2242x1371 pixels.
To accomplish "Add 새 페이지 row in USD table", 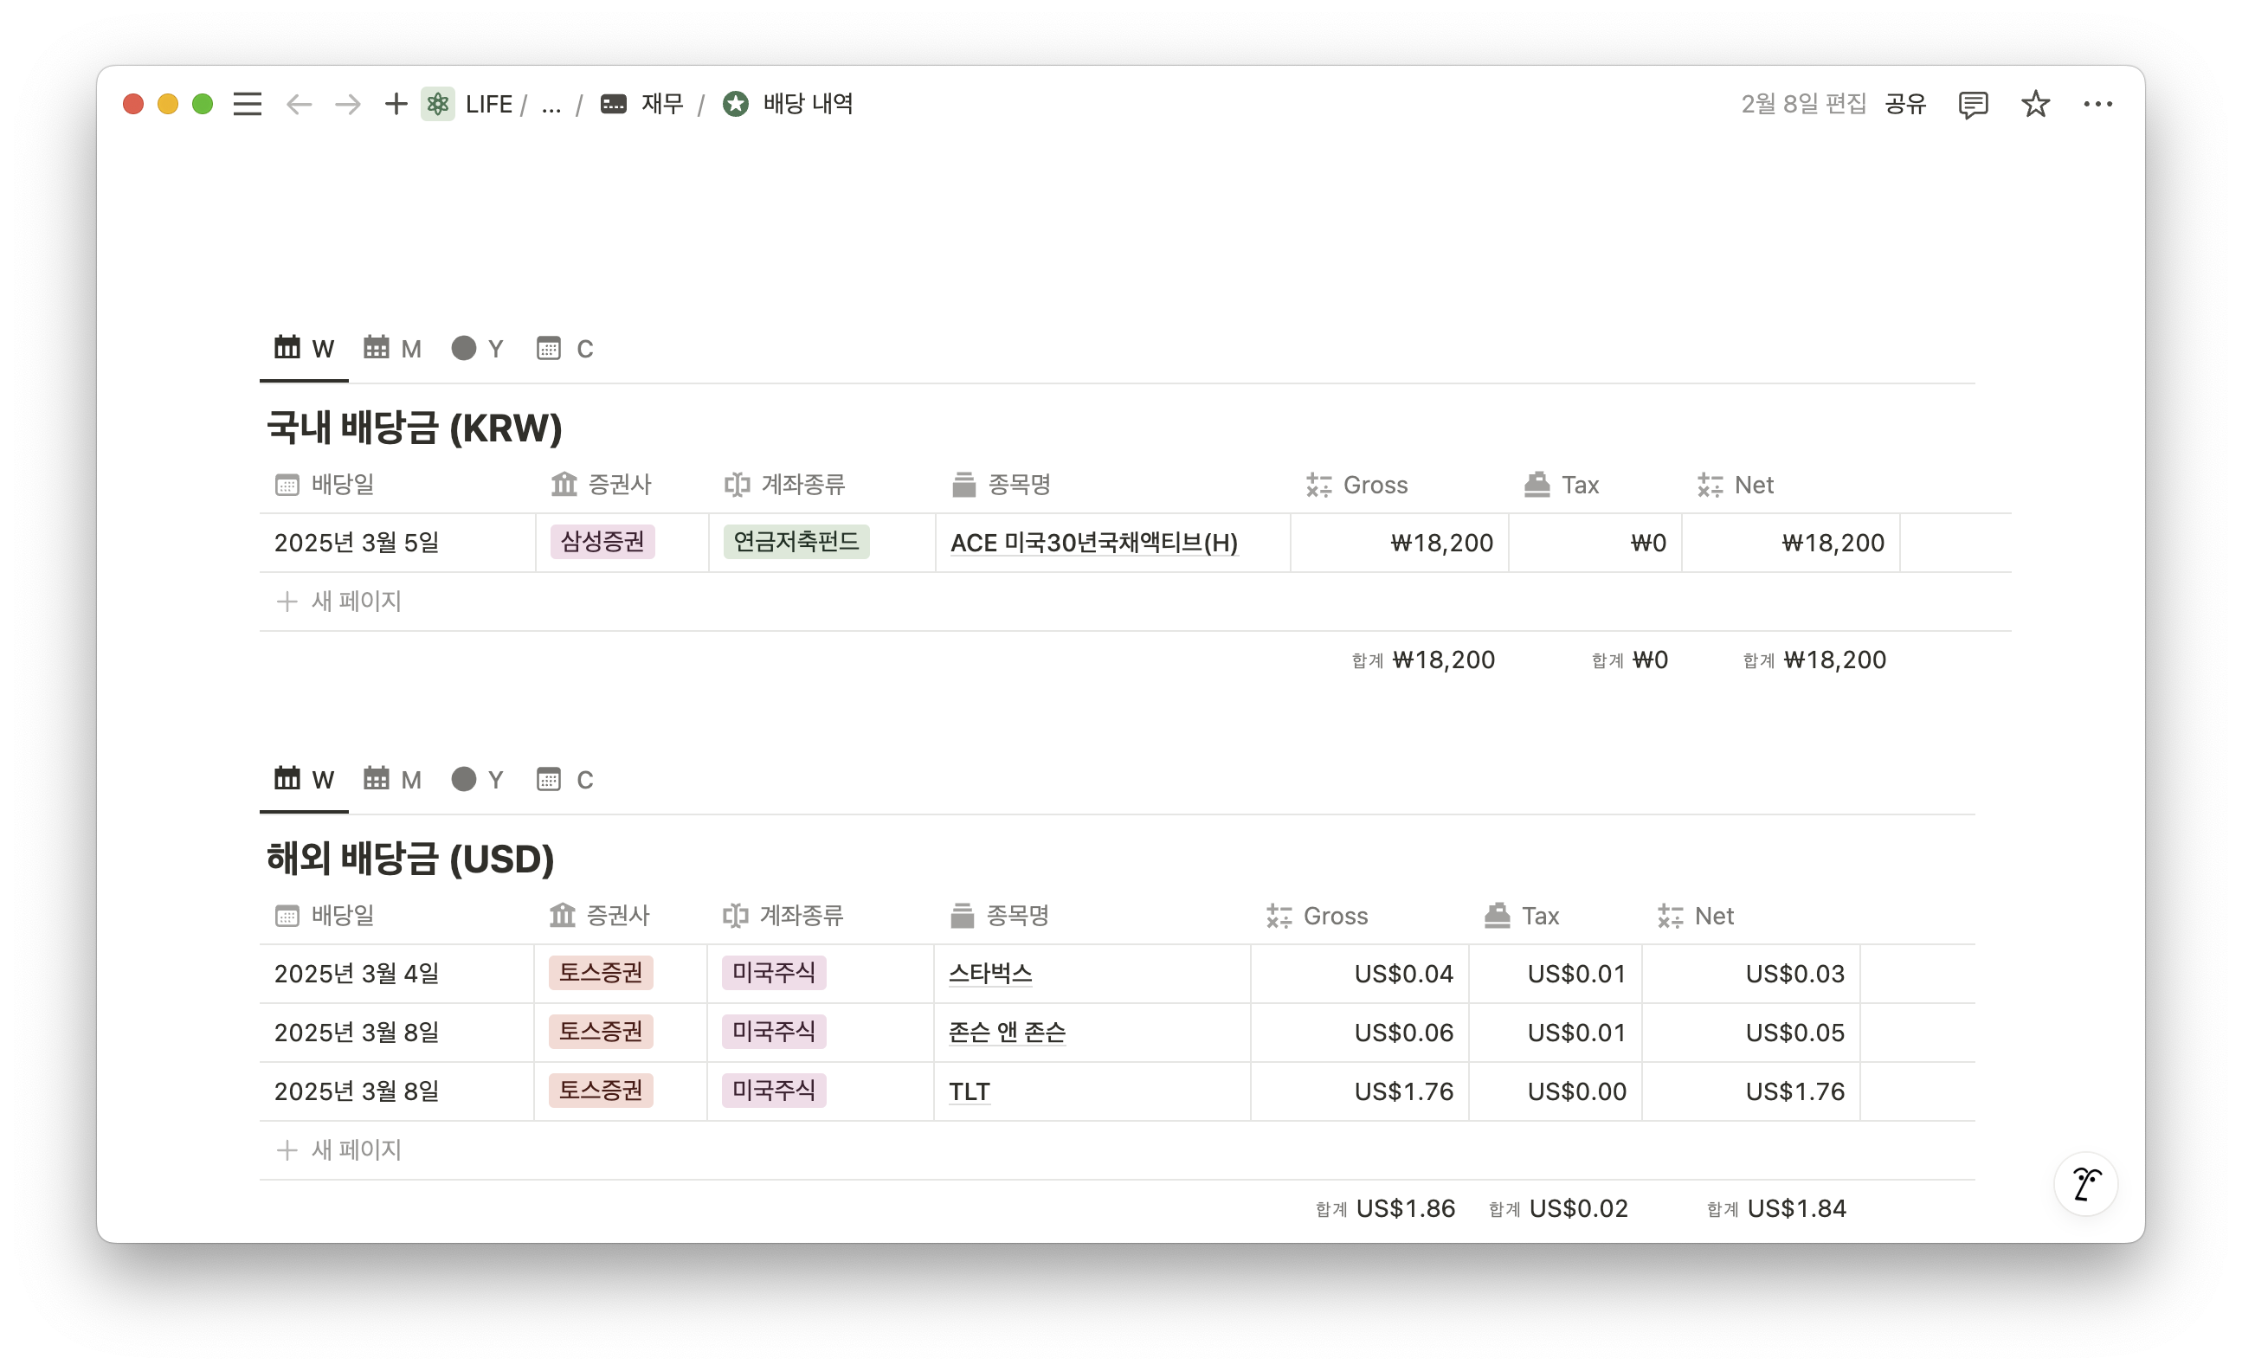I will [355, 1150].
